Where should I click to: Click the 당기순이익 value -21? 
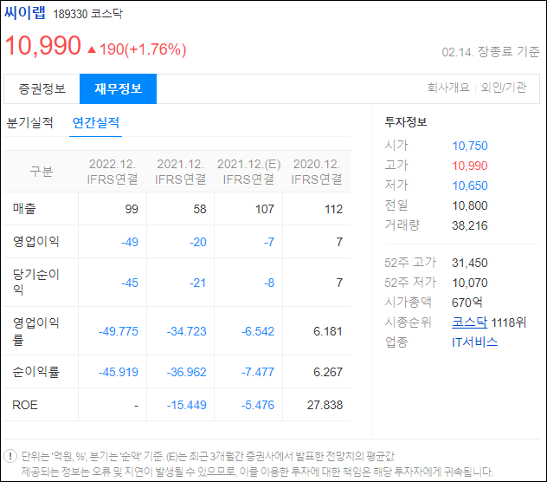(x=197, y=283)
